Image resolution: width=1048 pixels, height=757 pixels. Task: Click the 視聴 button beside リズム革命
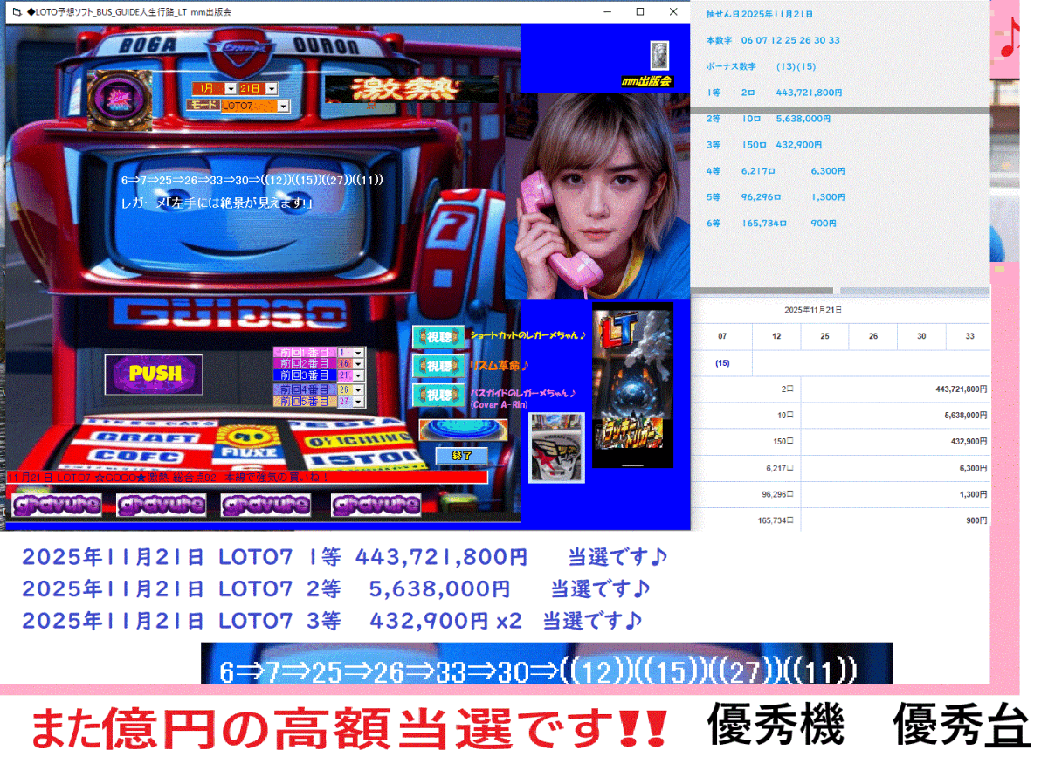[439, 366]
